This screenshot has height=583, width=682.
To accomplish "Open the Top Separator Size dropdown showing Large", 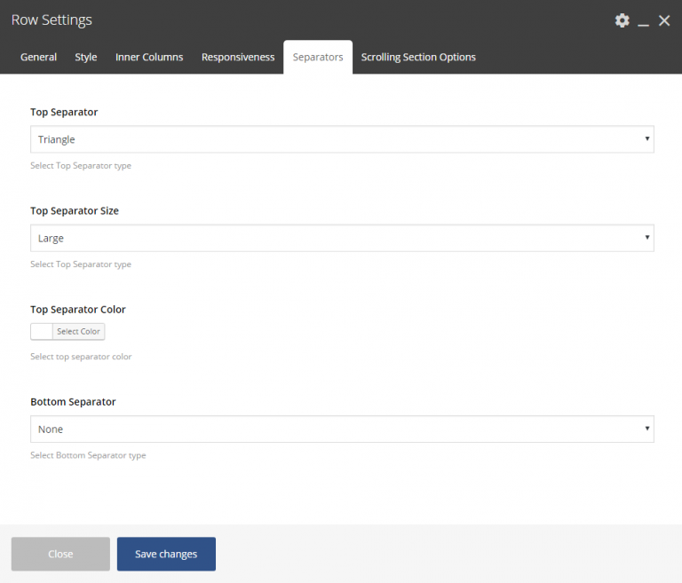I will [x=342, y=238].
